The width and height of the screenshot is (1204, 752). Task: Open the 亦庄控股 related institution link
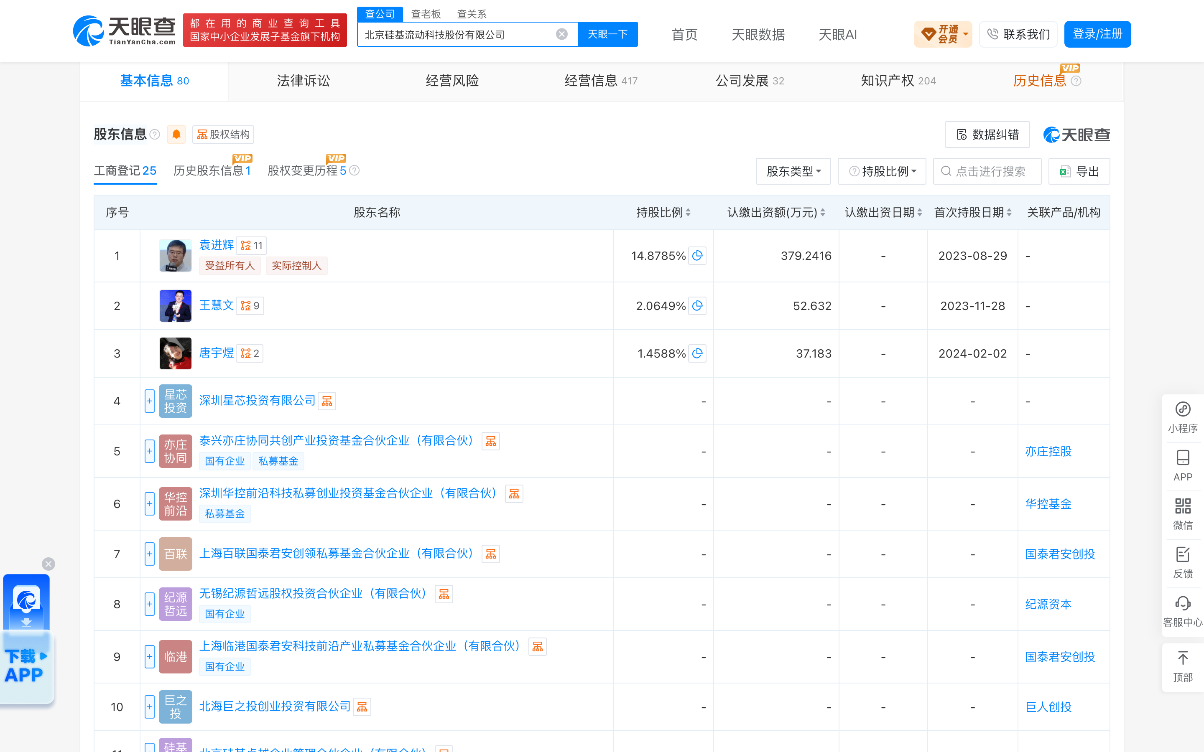point(1048,451)
